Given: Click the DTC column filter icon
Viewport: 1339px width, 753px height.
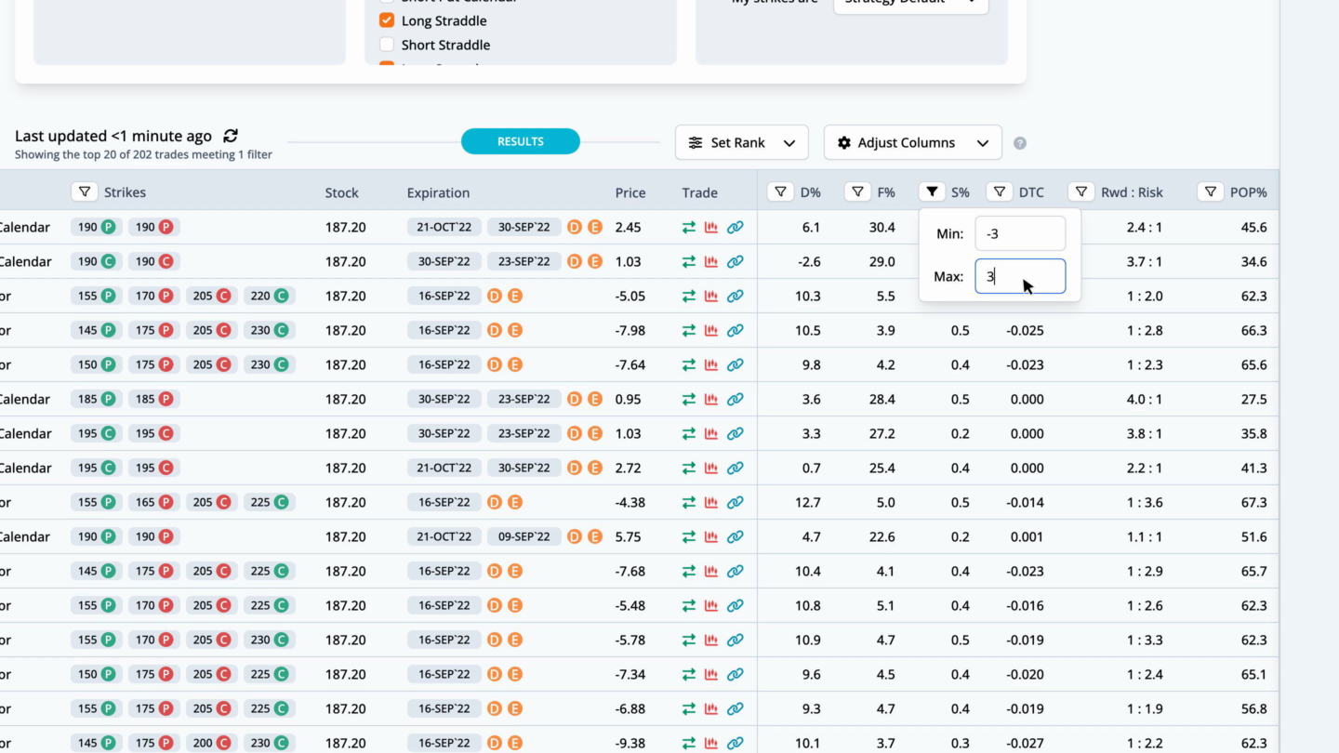Looking at the screenshot, I should coord(999,192).
